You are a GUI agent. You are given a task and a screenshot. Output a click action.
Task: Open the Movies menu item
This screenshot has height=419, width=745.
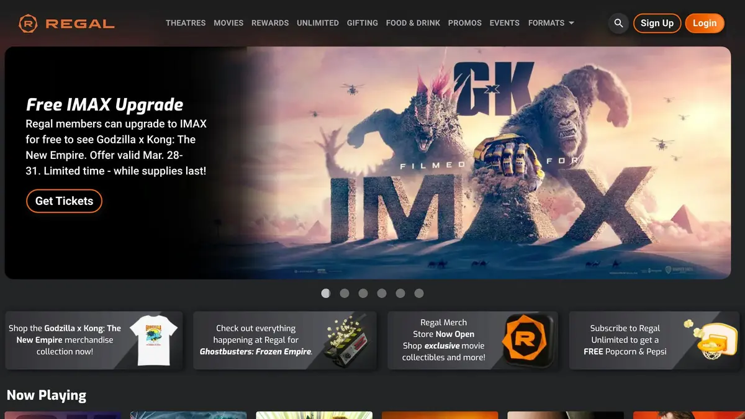pyautogui.click(x=228, y=23)
